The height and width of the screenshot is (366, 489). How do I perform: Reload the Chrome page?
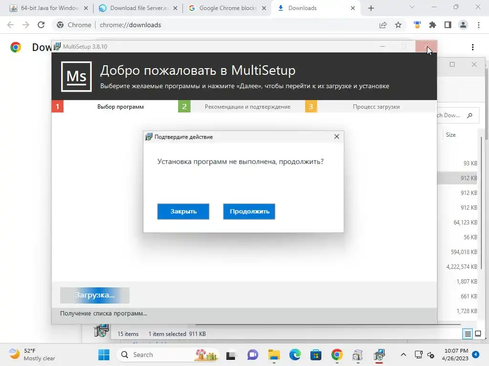click(x=41, y=25)
